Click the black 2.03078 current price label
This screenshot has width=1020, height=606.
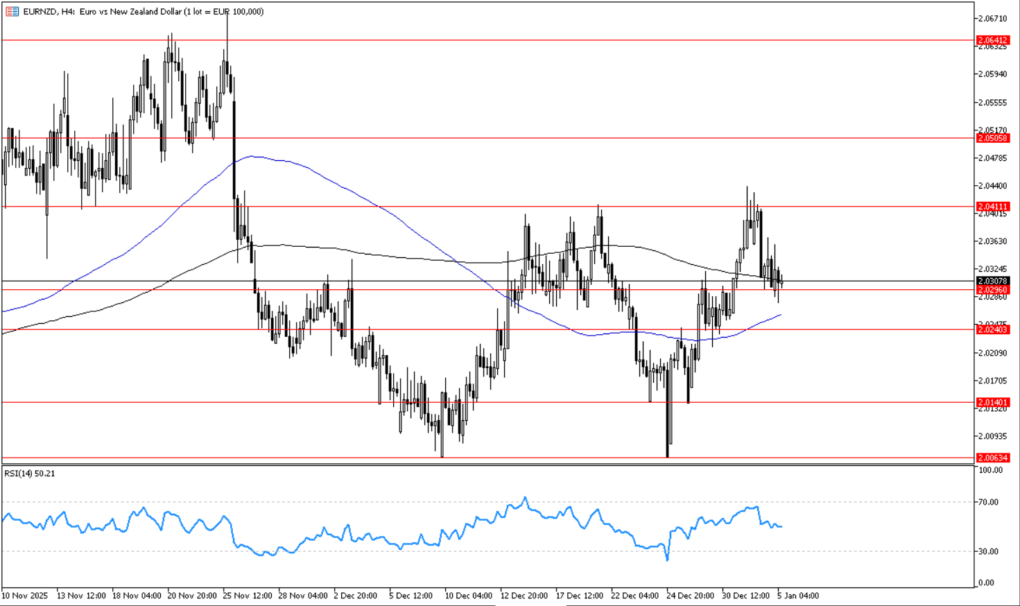[x=992, y=282]
